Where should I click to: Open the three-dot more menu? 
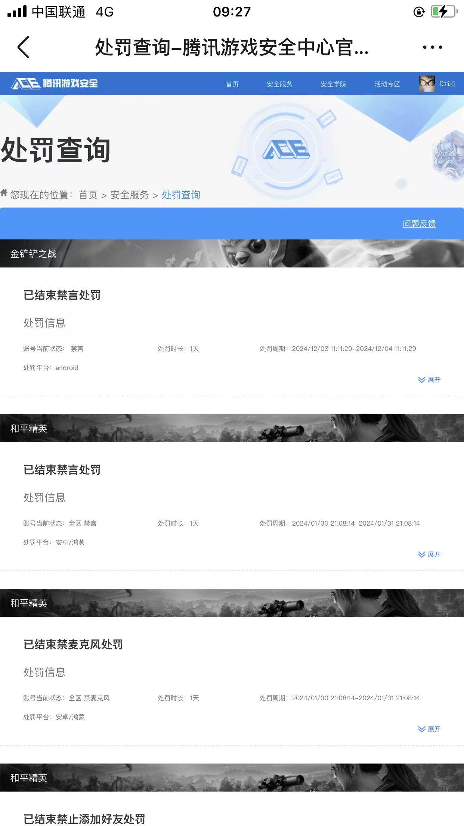(432, 47)
